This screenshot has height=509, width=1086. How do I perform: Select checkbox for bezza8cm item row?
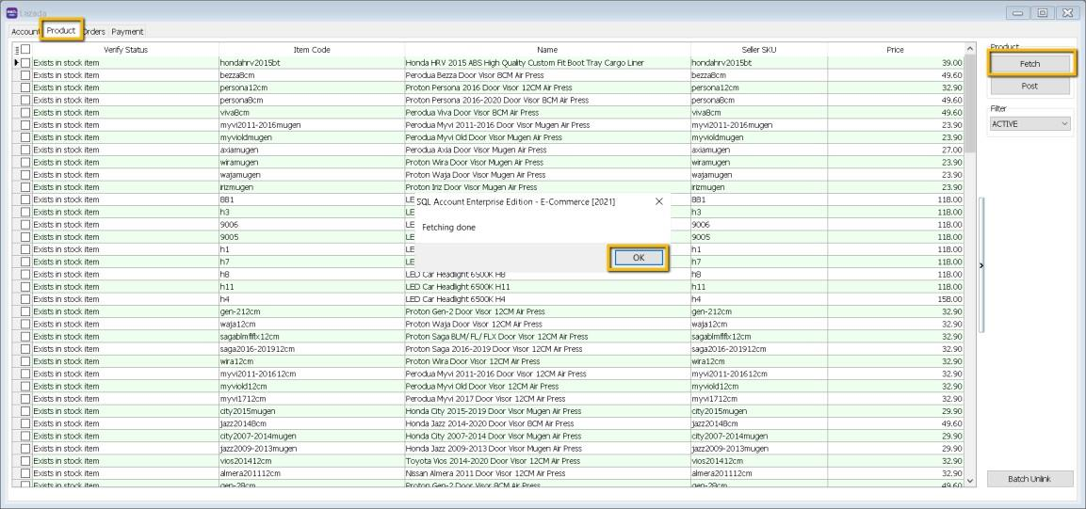(26, 74)
